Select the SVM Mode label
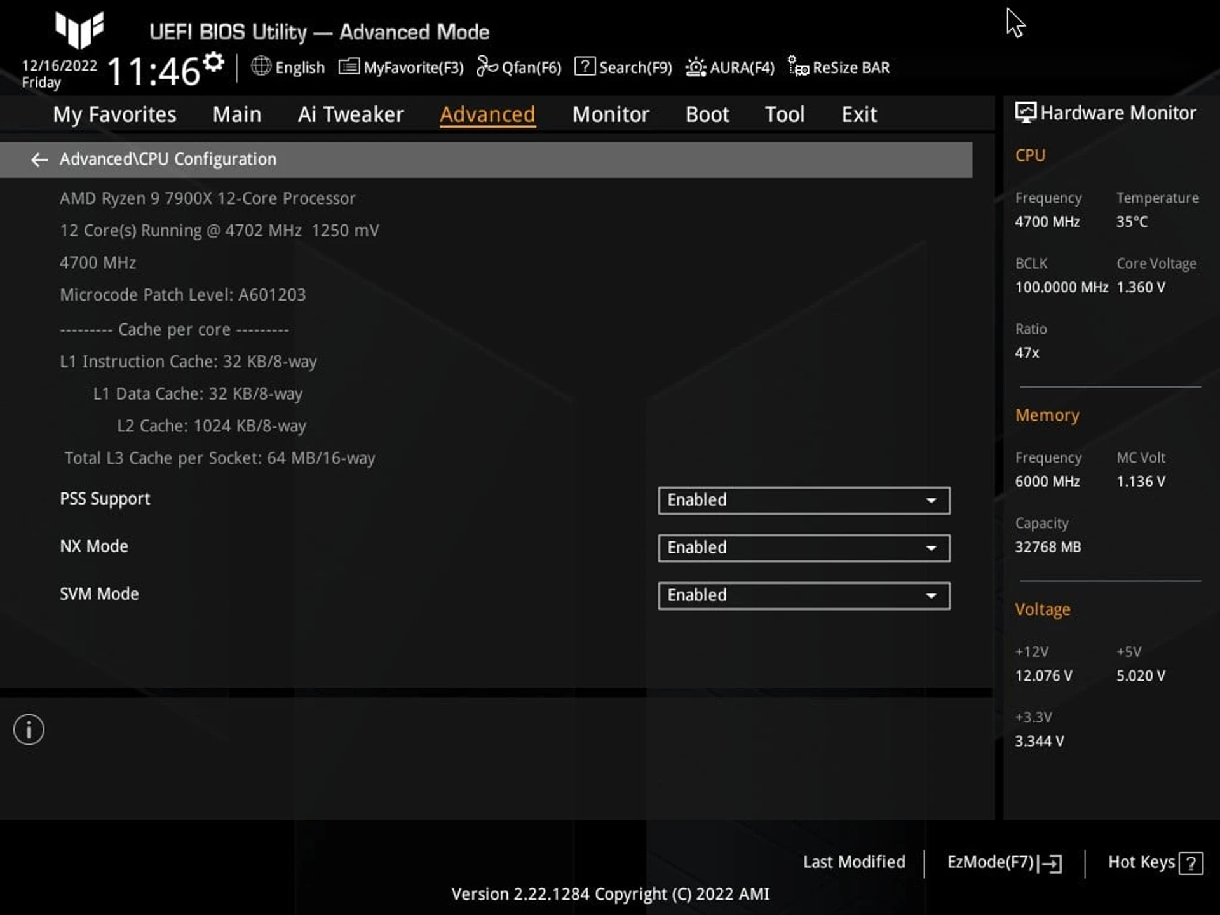Image resolution: width=1220 pixels, height=915 pixels. pos(99,594)
